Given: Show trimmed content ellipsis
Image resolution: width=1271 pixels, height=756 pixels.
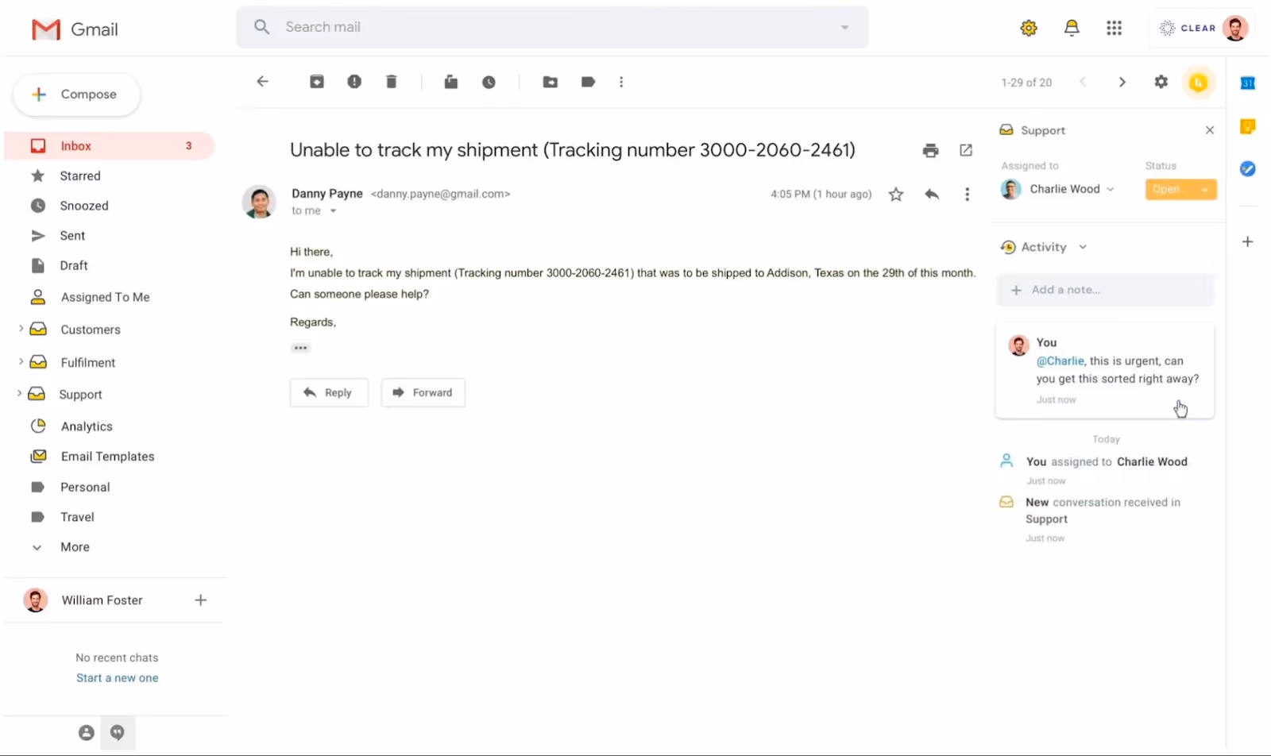Looking at the screenshot, I should pos(300,348).
